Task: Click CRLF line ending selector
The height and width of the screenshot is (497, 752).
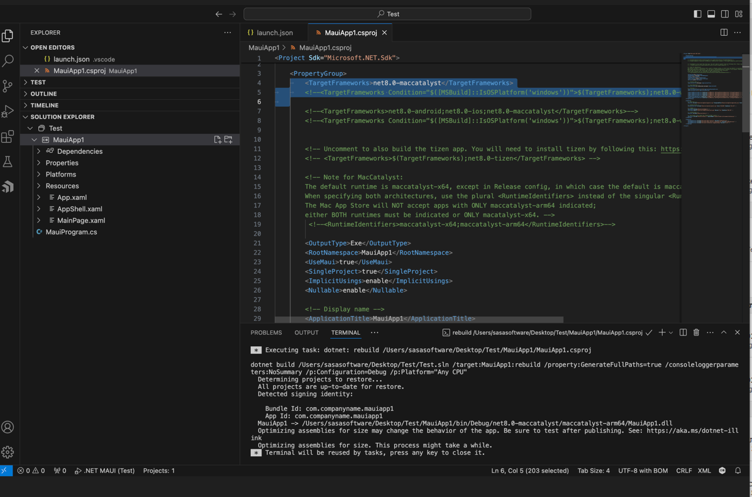Action: tap(683, 471)
